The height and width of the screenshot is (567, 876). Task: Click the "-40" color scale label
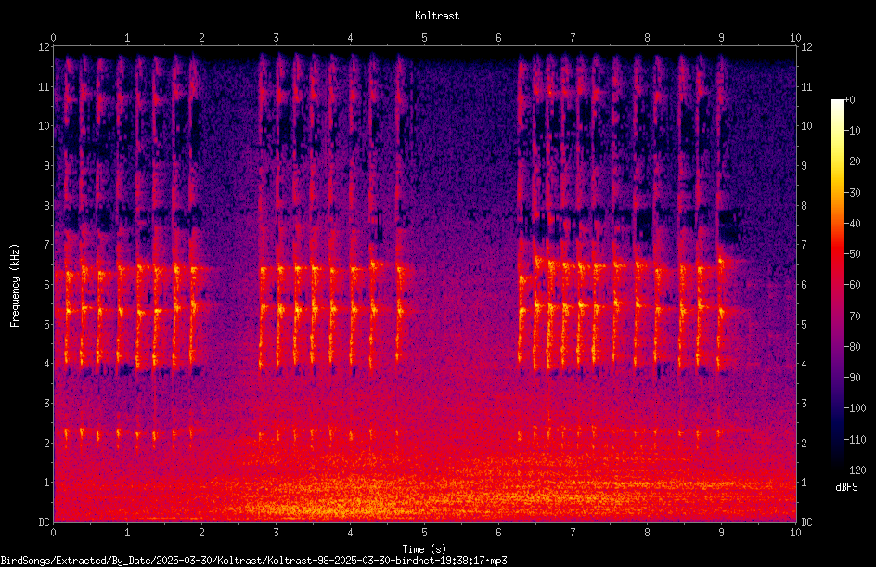click(852, 224)
